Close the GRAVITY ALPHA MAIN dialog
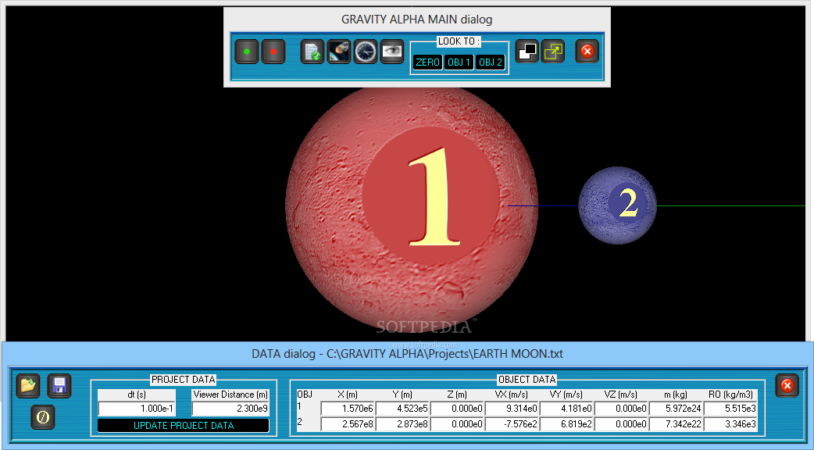This screenshot has width=814, height=450. tap(587, 52)
